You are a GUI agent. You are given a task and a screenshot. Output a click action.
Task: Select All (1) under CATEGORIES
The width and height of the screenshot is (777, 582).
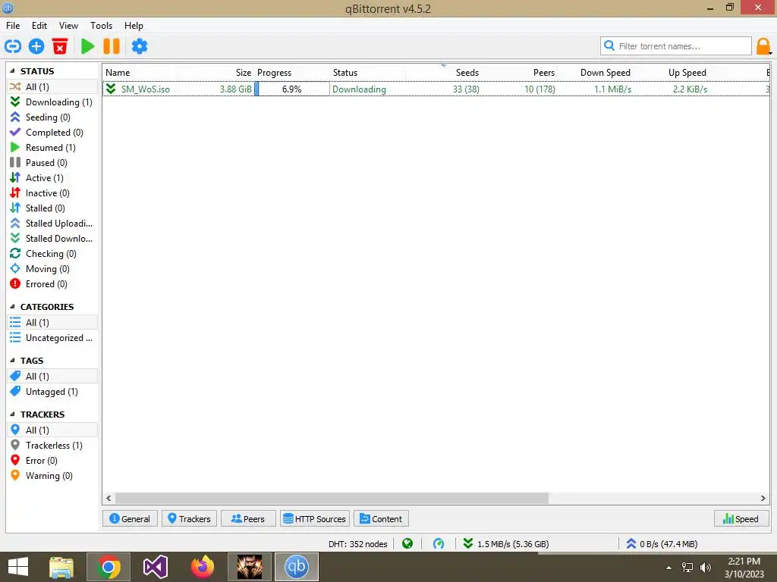(x=53, y=323)
